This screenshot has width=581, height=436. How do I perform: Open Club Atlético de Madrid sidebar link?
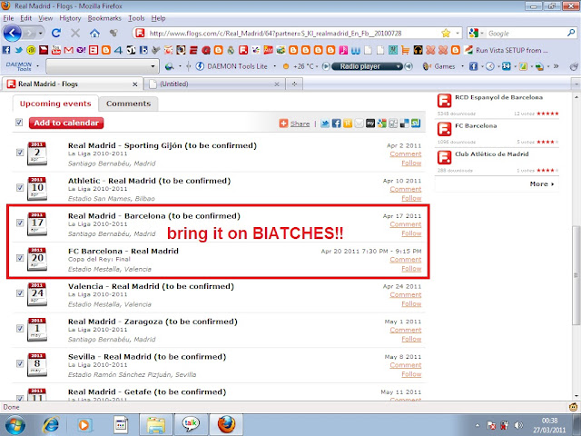492,154
